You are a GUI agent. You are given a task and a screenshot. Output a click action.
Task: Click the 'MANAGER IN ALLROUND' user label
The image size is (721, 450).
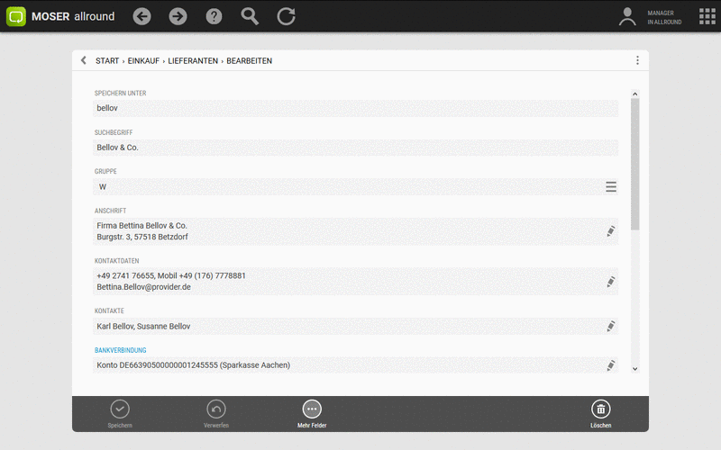[664, 17]
